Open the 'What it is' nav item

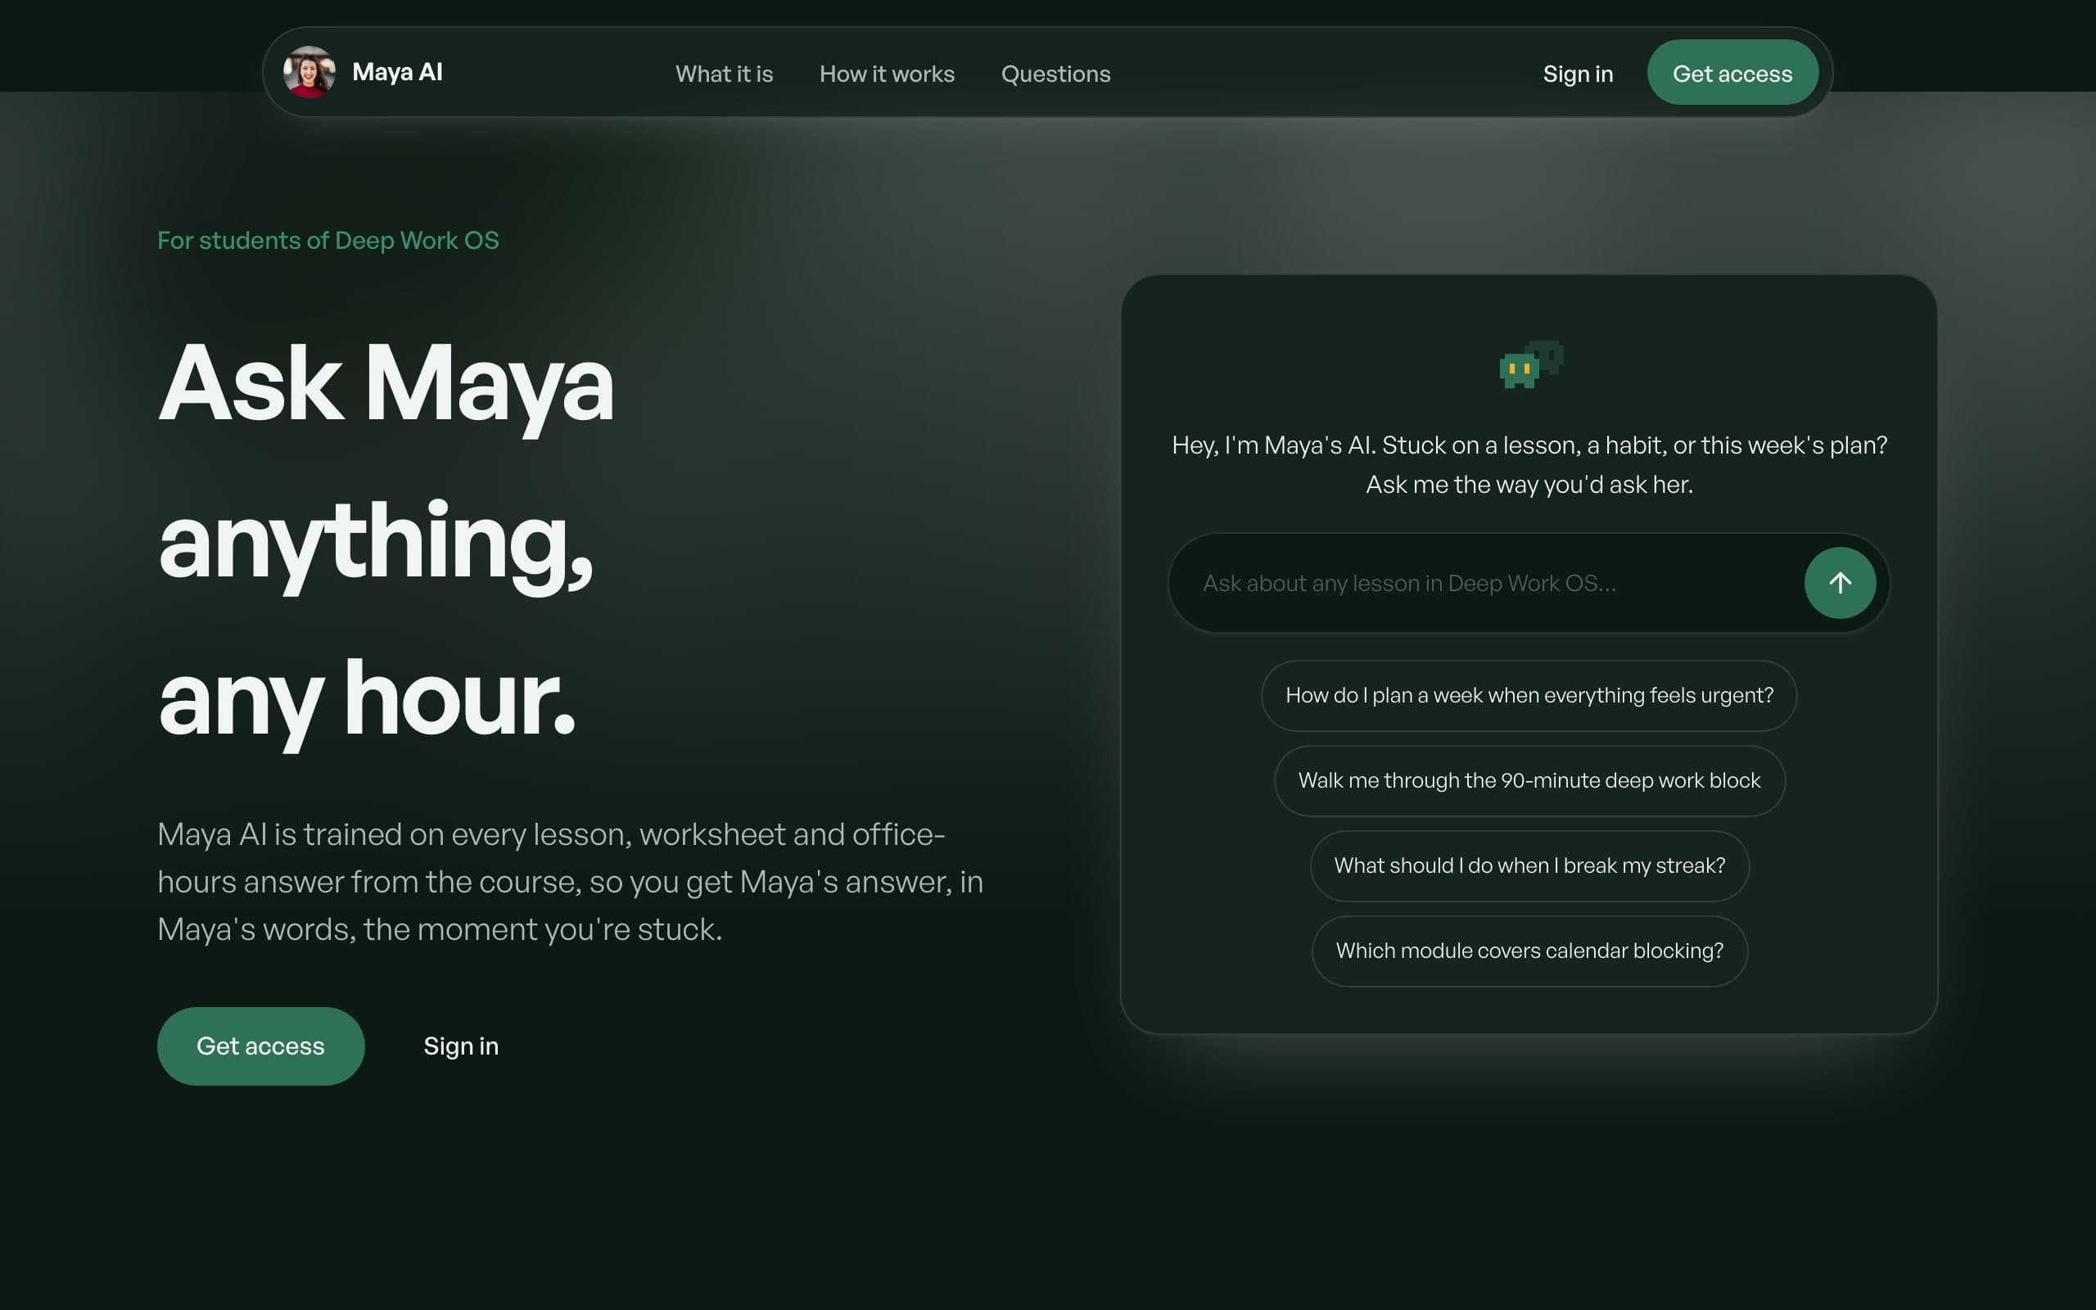coord(724,74)
